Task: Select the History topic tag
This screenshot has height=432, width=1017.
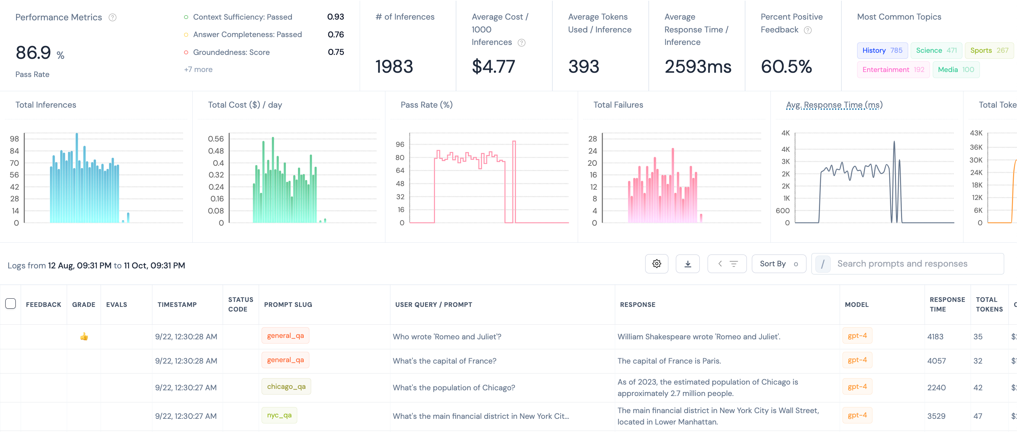Action: point(882,51)
